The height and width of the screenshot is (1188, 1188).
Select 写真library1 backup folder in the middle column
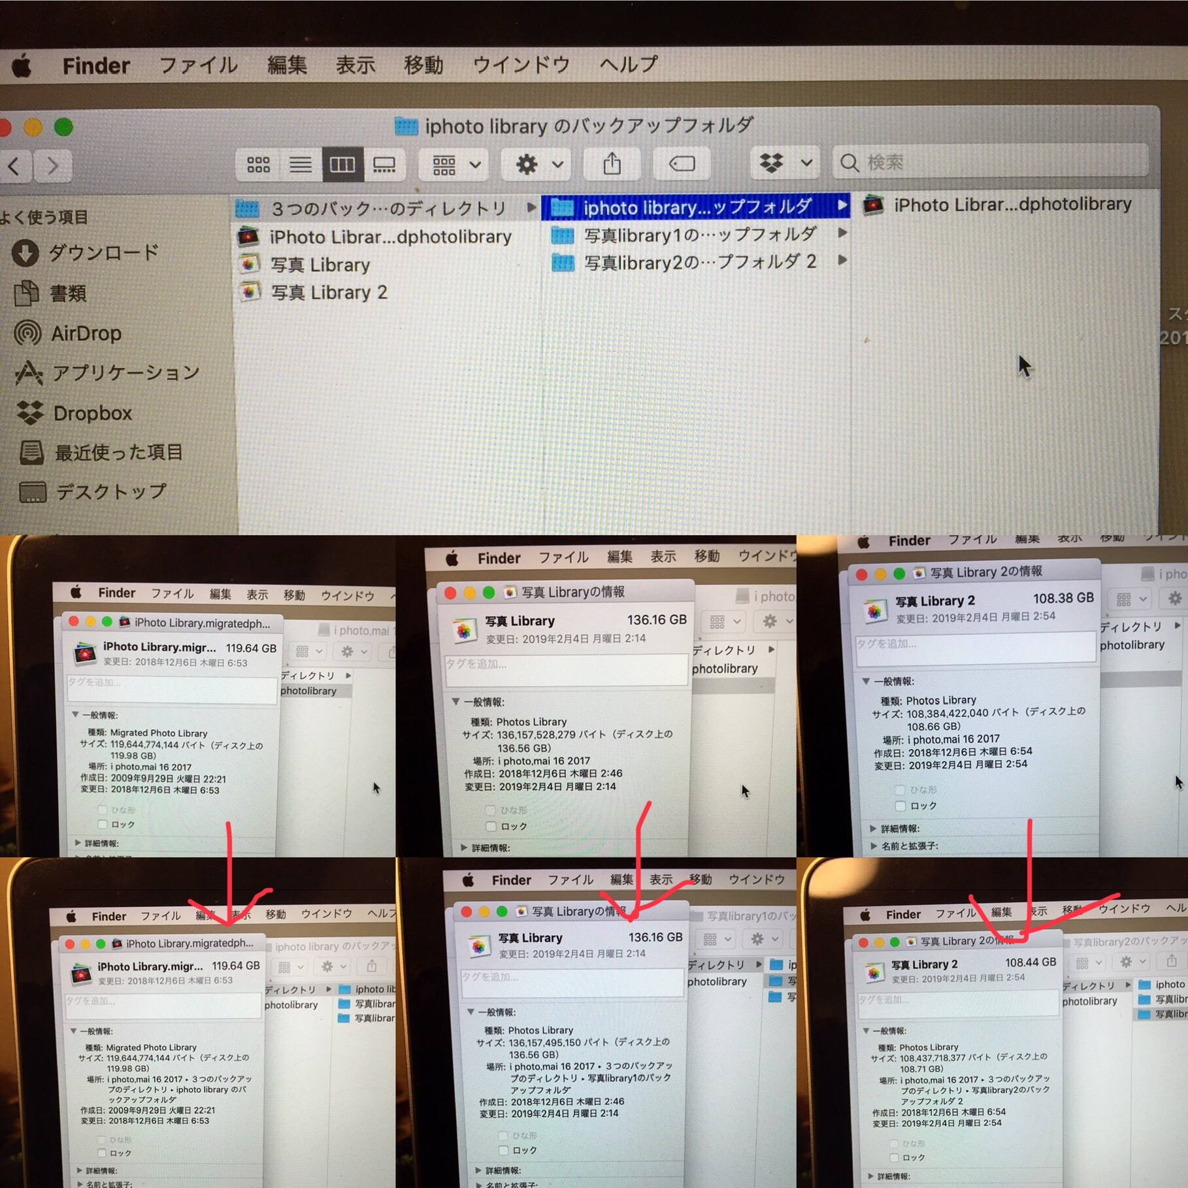coord(699,234)
